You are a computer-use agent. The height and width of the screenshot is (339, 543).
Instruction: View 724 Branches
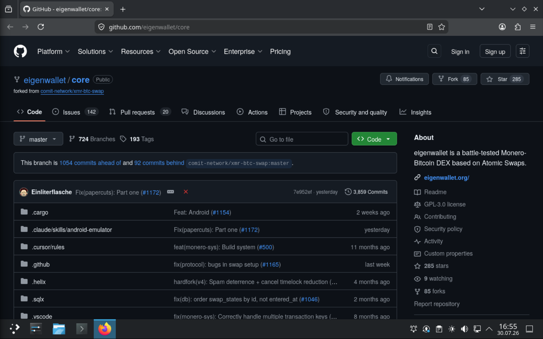point(92,139)
